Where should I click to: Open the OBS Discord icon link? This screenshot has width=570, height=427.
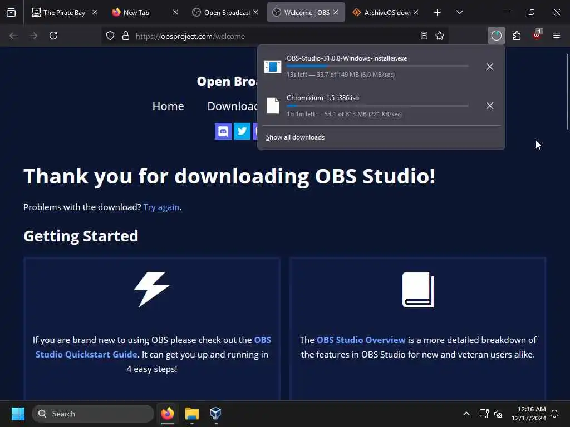223,131
